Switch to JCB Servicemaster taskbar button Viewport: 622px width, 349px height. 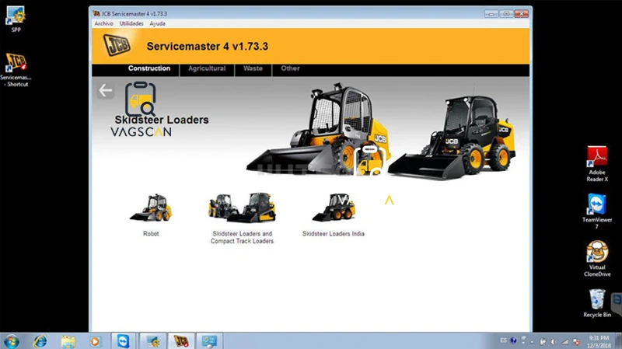point(181,341)
